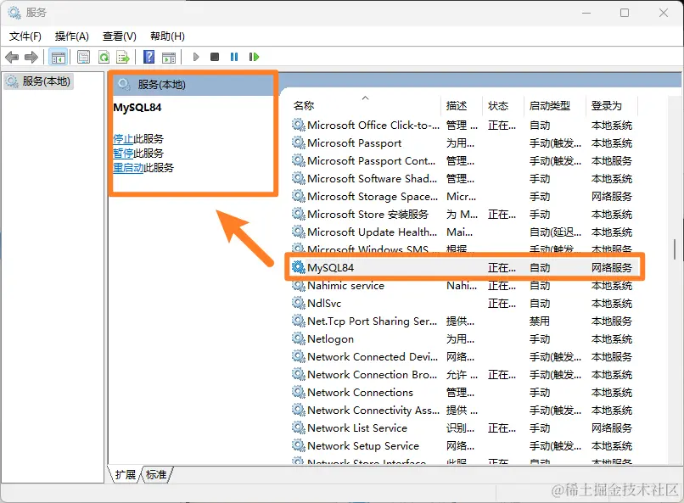Image resolution: width=684 pixels, height=503 pixels.
Task: Click the vertical scrollbar thumb of services list
Action: tap(675, 249)
